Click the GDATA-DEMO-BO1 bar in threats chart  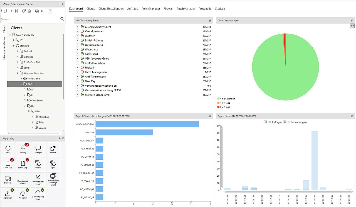(x=147, y=124)
